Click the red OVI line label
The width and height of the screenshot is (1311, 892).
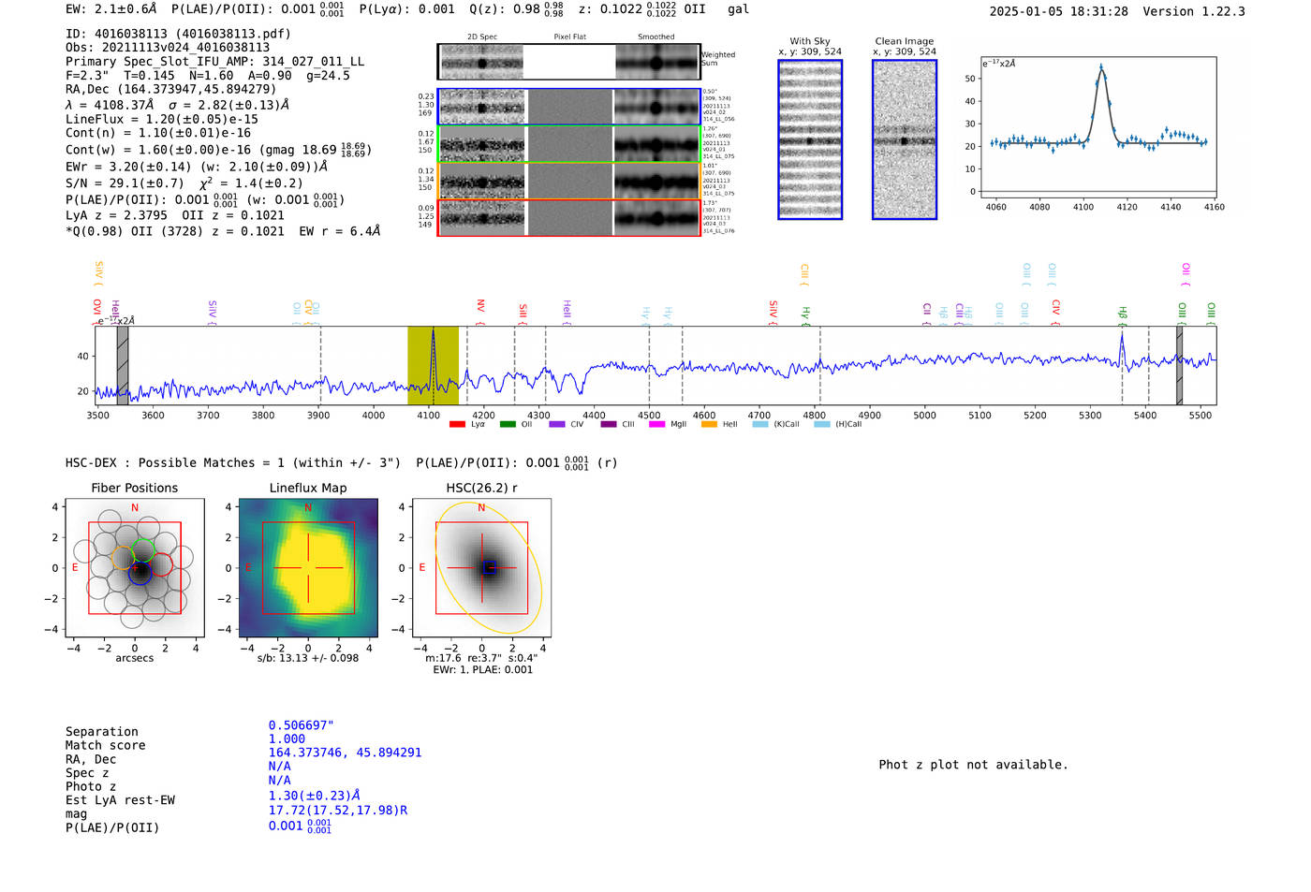[x=96, y=312]
